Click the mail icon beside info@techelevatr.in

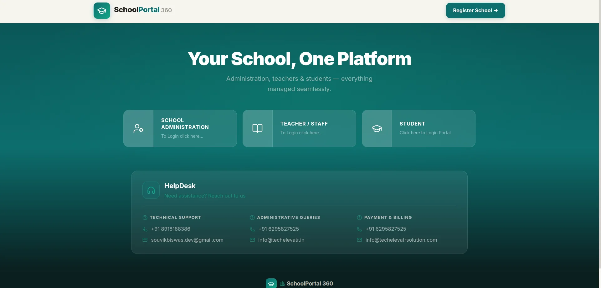click(252, 240)
